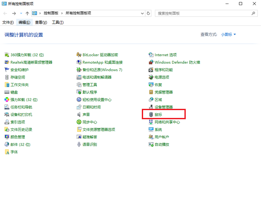Open the 文件(F) menu
261x199 pixels.
(8, 22)
